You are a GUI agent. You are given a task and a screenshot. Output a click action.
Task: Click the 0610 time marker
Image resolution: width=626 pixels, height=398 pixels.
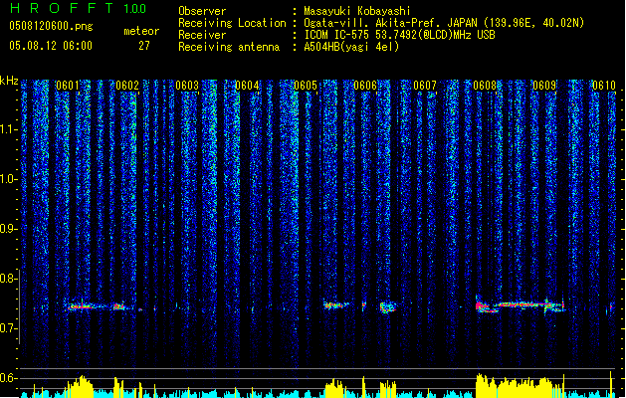pos(604,86)
